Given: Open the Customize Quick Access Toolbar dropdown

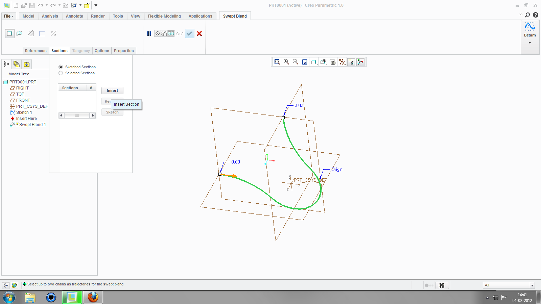Looking at the screenshot, I should 96,5.
